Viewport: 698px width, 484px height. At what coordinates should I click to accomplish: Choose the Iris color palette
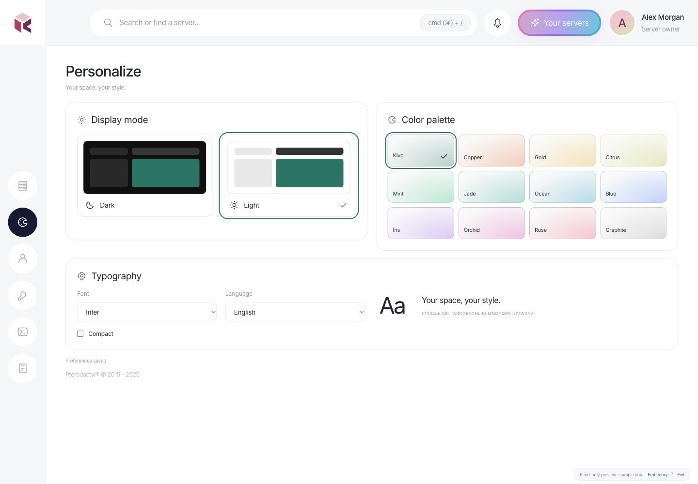[x=421, y=223]
